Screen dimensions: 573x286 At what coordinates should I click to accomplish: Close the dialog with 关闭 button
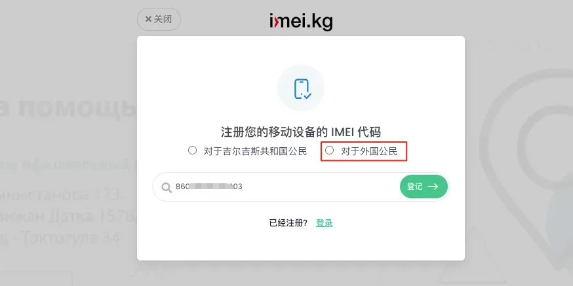pos(159,20)
